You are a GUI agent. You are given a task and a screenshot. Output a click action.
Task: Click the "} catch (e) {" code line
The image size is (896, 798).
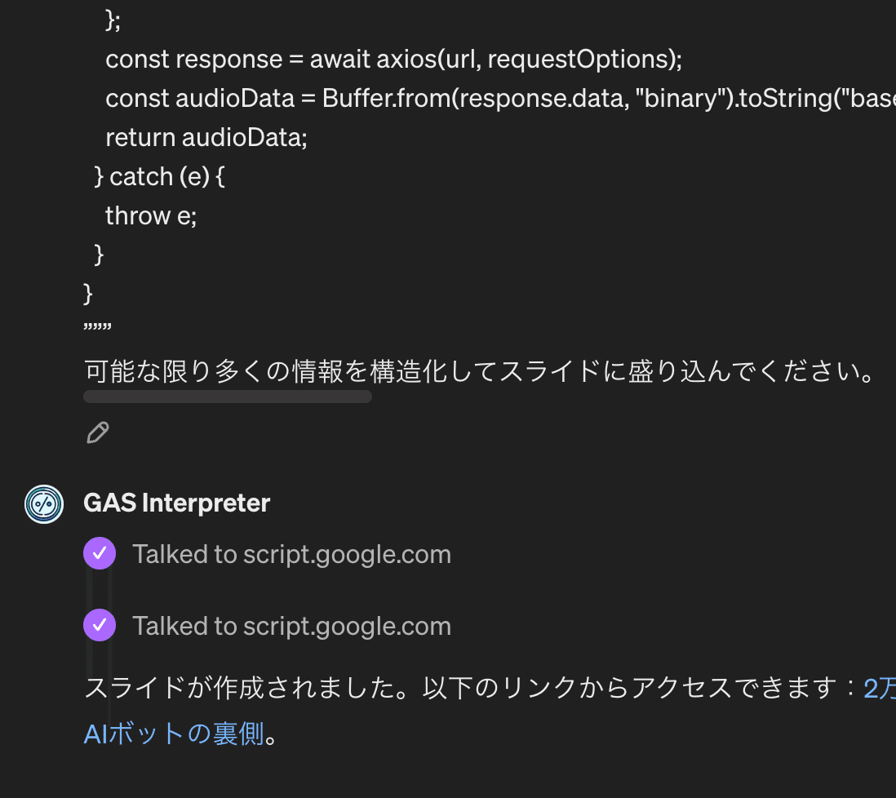tap(160, 176)
